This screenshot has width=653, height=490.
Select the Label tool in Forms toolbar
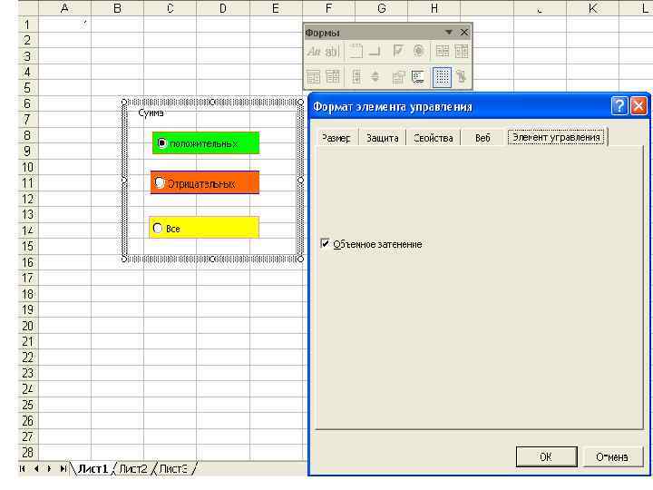point(314,52)
